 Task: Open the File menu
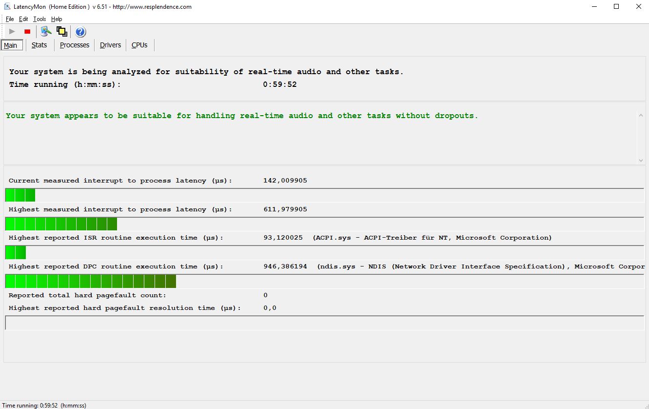point(10,19)
